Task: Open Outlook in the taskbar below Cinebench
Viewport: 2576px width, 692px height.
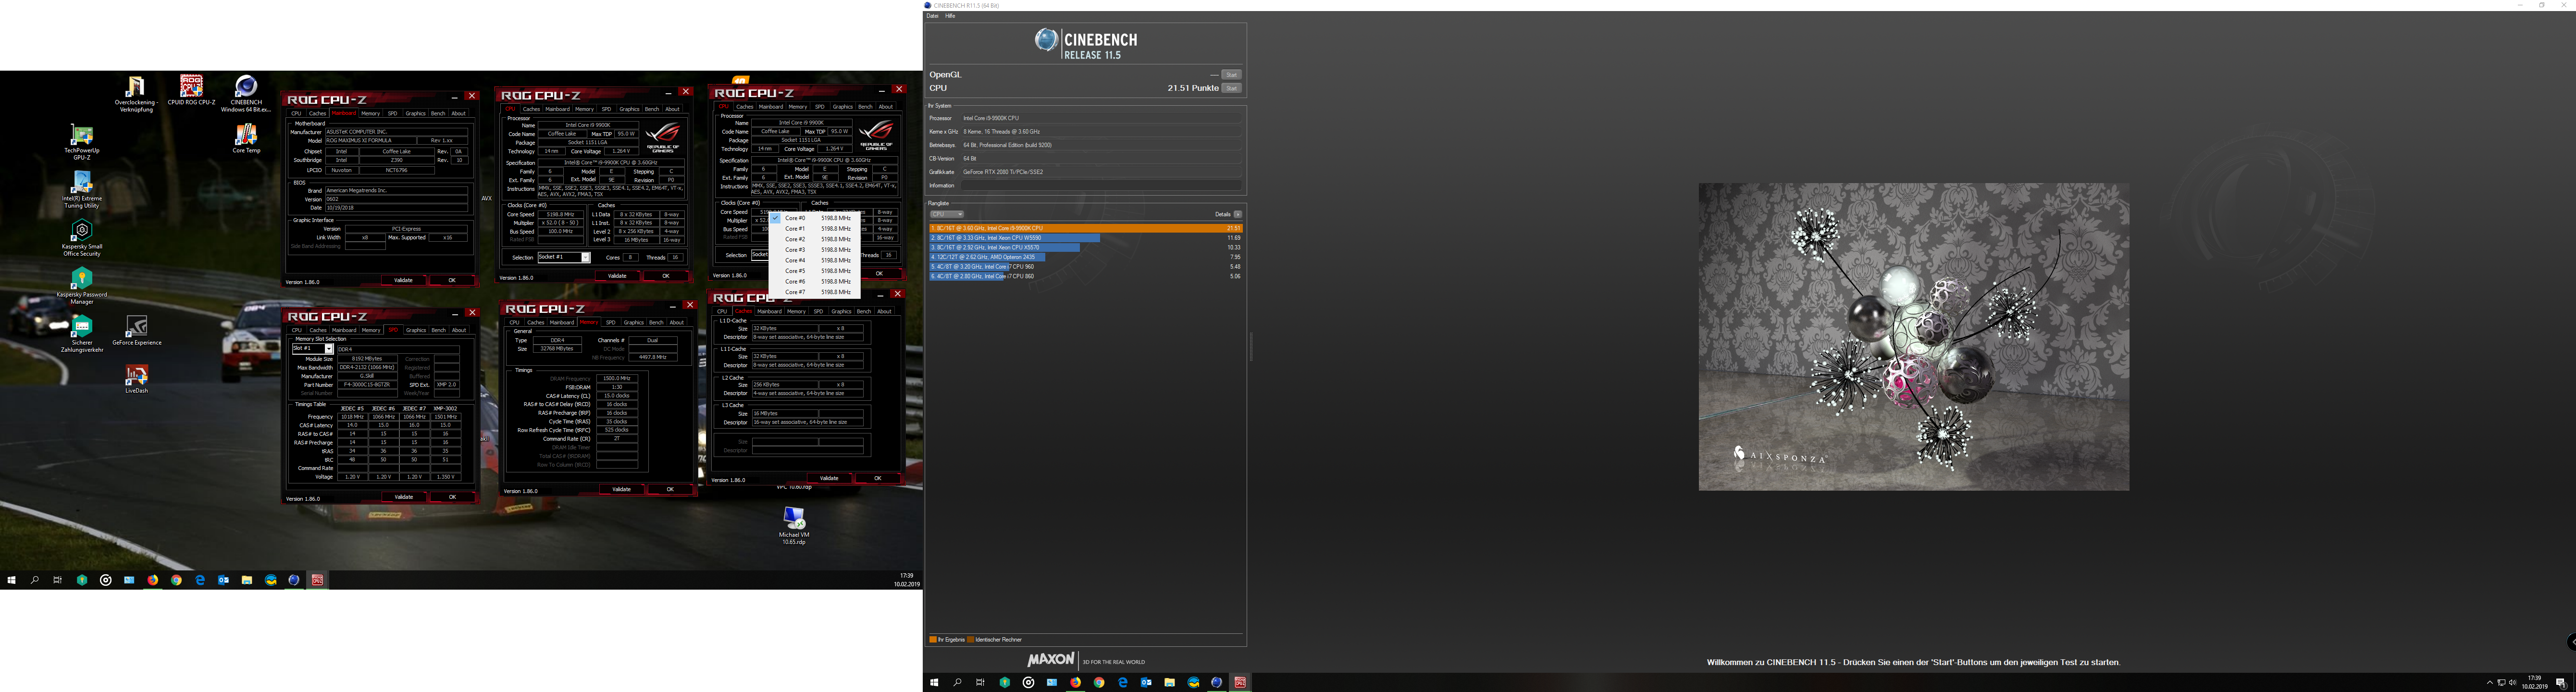Action: coord(1146,682)
